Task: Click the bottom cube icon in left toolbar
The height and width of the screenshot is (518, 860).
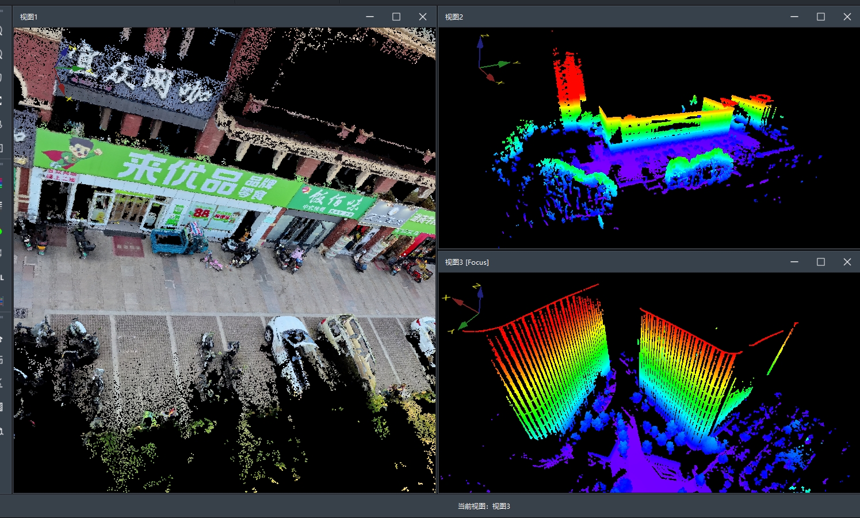Action: (2, 431)
